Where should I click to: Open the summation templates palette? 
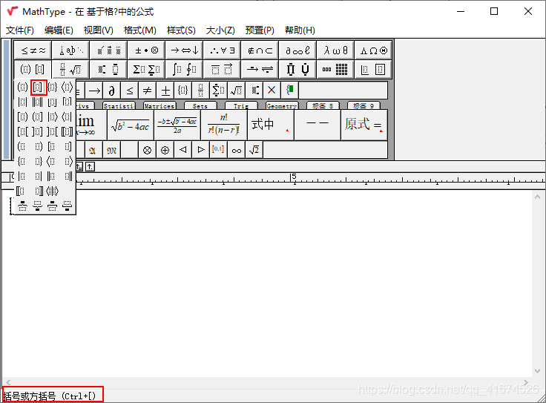coord(147,69)
